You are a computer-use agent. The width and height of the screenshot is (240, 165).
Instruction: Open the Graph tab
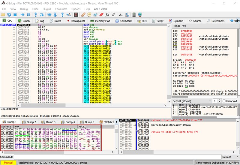click(24, 21)
